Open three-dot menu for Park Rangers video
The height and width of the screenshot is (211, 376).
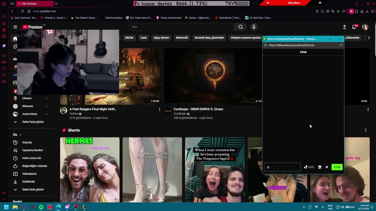tap(160, 109)
